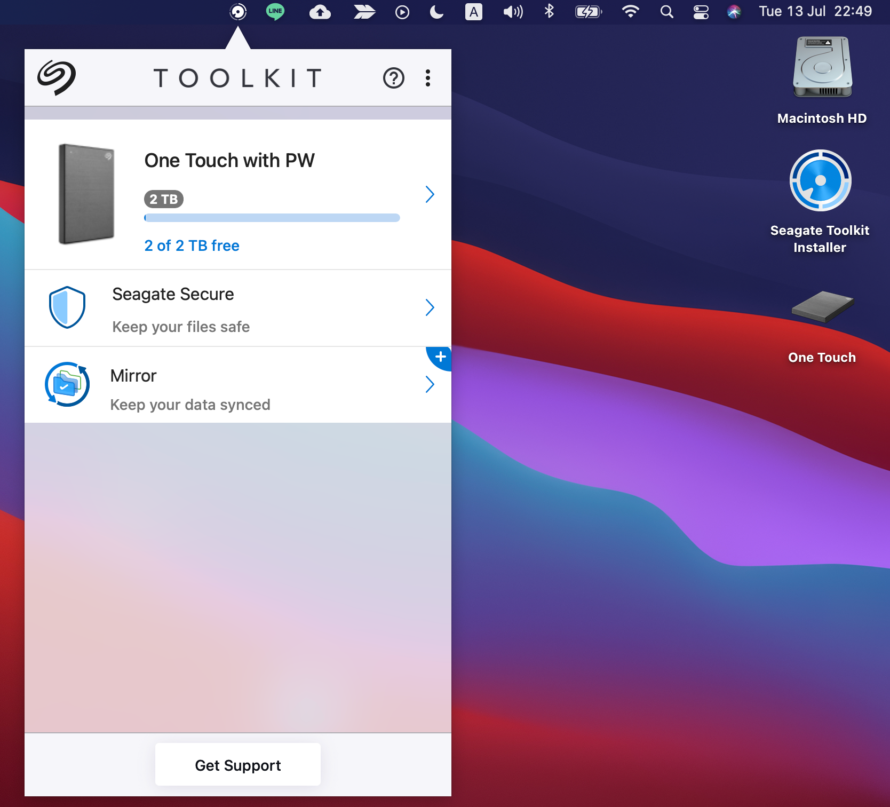890x807 pixels.
Task: Open the Wi-Fi menu bar item
Action: [630, 12]
